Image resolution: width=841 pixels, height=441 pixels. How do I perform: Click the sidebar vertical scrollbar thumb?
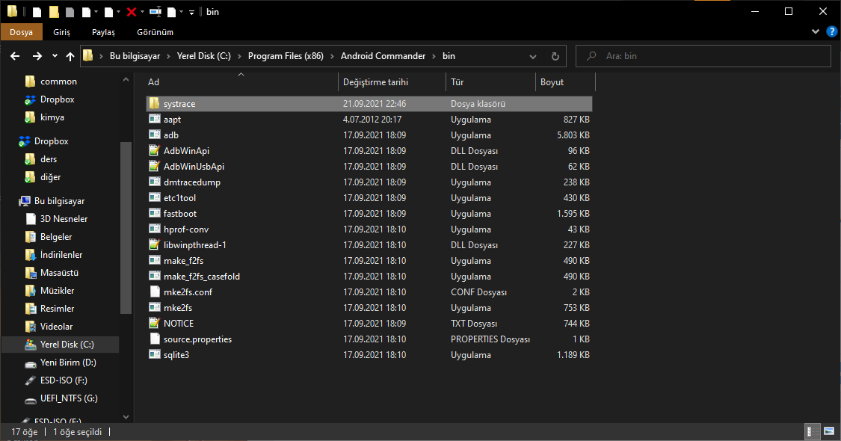(126, 228)
